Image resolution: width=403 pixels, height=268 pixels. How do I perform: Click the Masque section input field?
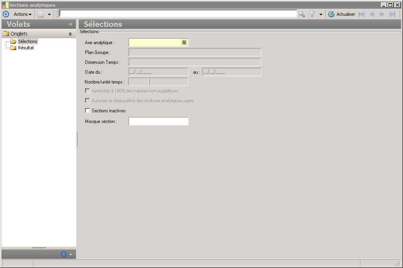(159, 121)
